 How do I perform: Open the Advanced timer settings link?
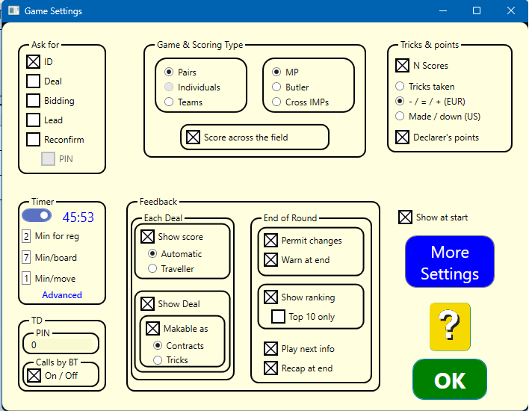point(62,295)
